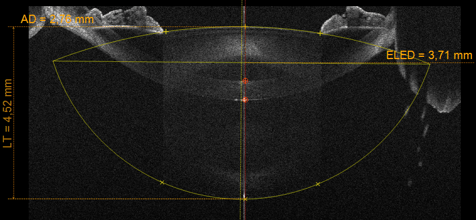
Task: Click the x marker on right posterior curve
Action: (x=318, y=184)
